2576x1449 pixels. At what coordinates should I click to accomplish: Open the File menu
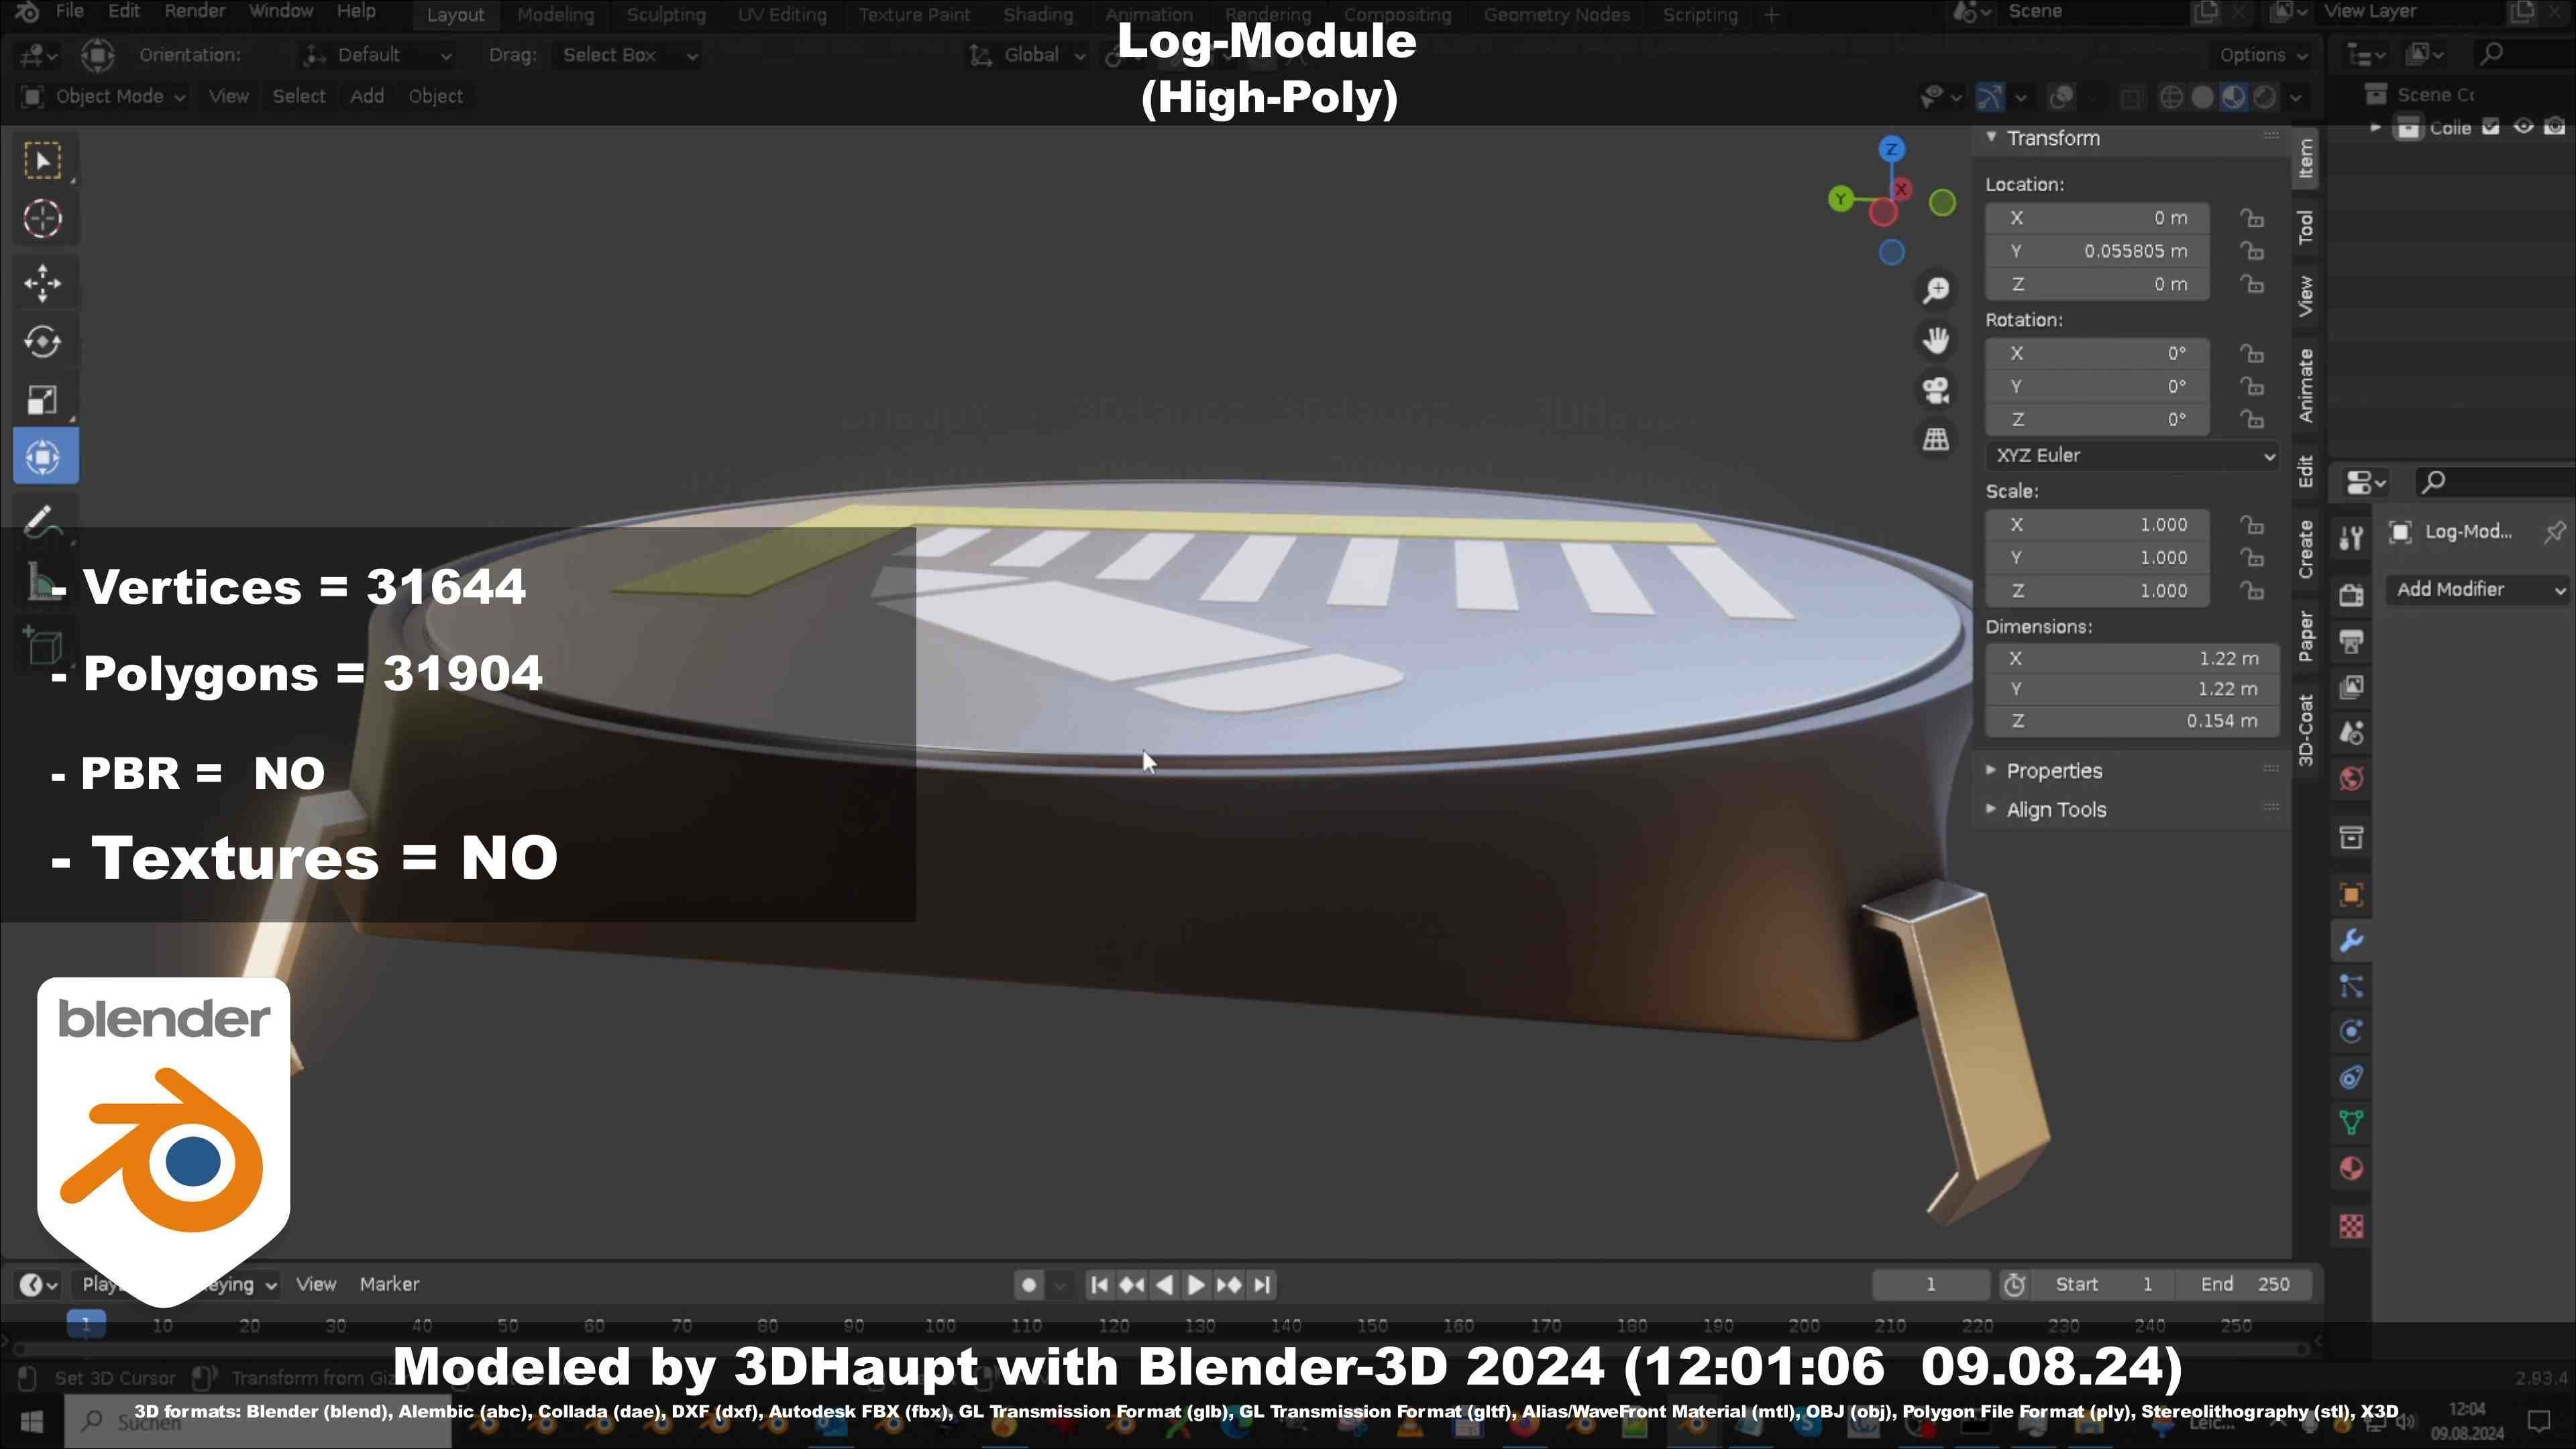pyautogui.click(x=69, y=12)
